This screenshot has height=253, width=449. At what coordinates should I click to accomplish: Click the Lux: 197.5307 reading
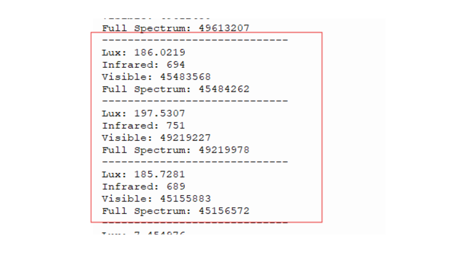(x=143, y=113)
